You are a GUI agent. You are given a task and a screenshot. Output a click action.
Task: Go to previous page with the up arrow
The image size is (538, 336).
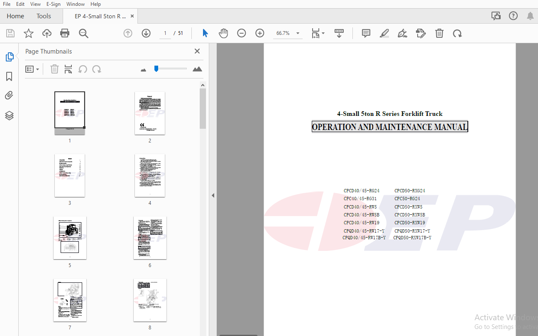click(128, 33)
